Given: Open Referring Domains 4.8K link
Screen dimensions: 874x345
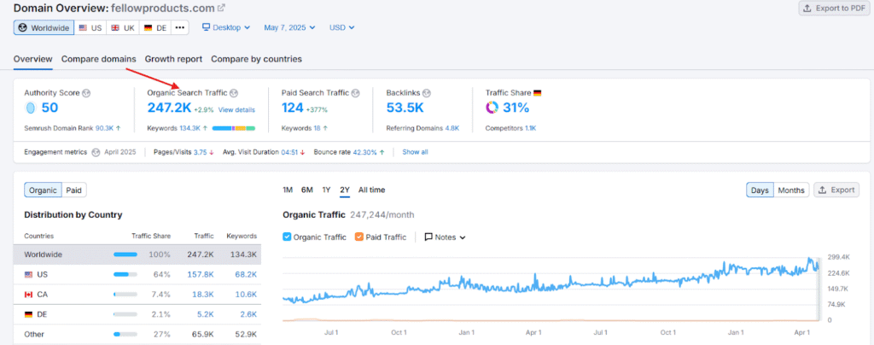Looking at the screenshot, I should pos(452,128).
